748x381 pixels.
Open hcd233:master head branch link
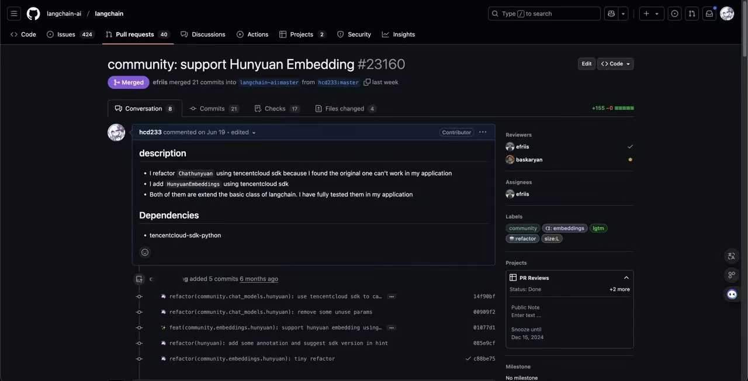pyautogui.click(x=338, y=82)
